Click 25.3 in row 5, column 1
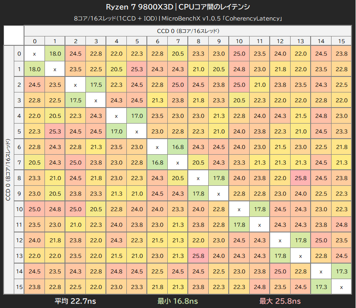Screen dimensions: 356x308 (x=55, y=131)
